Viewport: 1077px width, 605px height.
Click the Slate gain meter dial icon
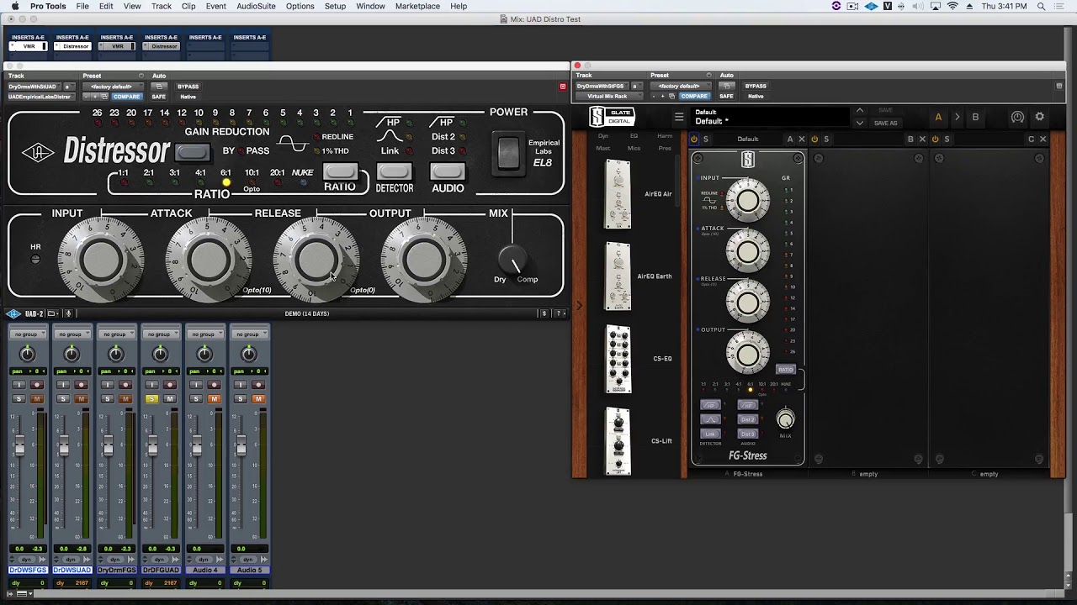point(1017,117)
